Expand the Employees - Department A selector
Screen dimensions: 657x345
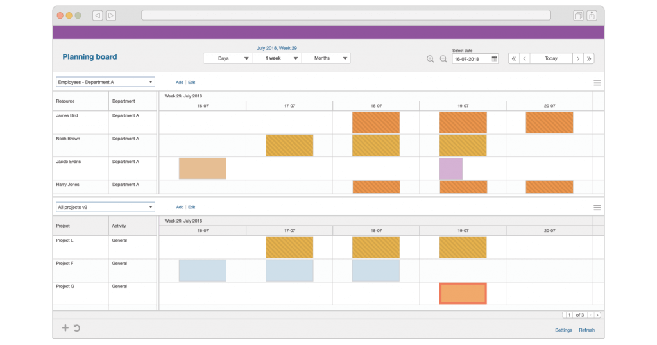(x=105, y=82)
